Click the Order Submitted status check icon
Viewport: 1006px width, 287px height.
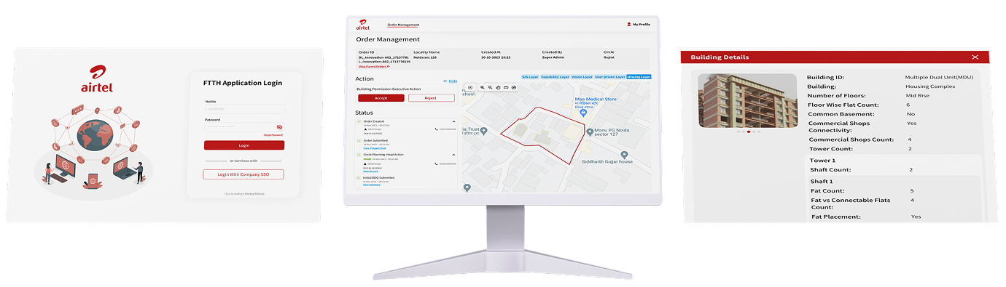pos(359,140)
